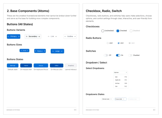Click the Normal state button
162x118 pixels.
[13, 65]
